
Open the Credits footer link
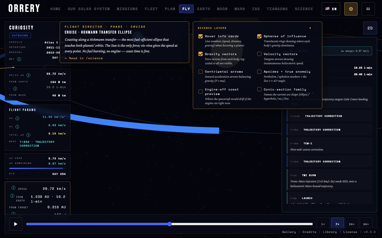[309, 232]
